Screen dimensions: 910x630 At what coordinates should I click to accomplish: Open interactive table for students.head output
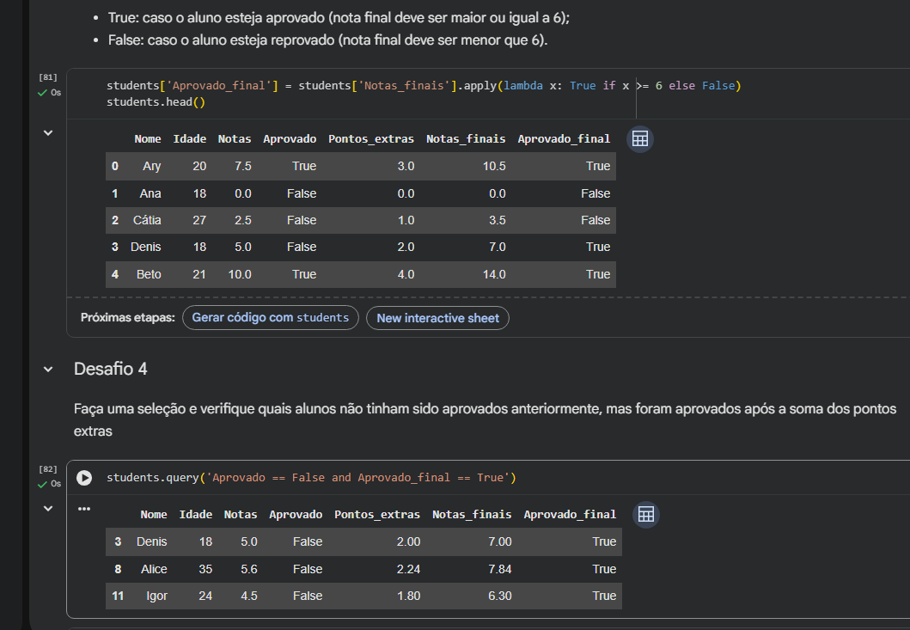point(640,138)
